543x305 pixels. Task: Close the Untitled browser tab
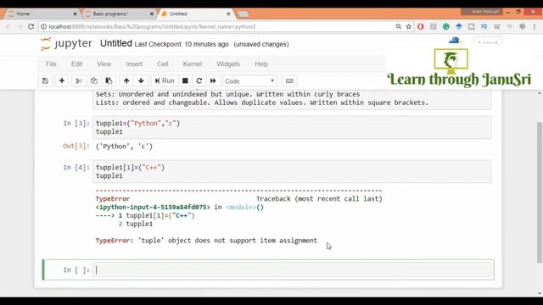point(228,14)
